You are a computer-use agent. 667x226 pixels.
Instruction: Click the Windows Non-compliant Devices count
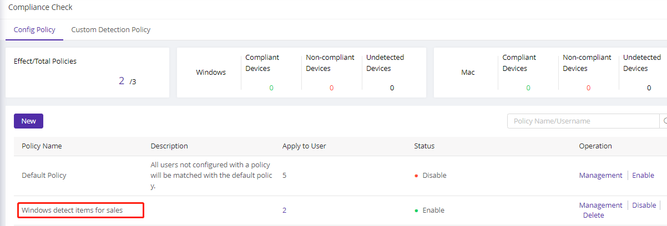click(331, 88)
